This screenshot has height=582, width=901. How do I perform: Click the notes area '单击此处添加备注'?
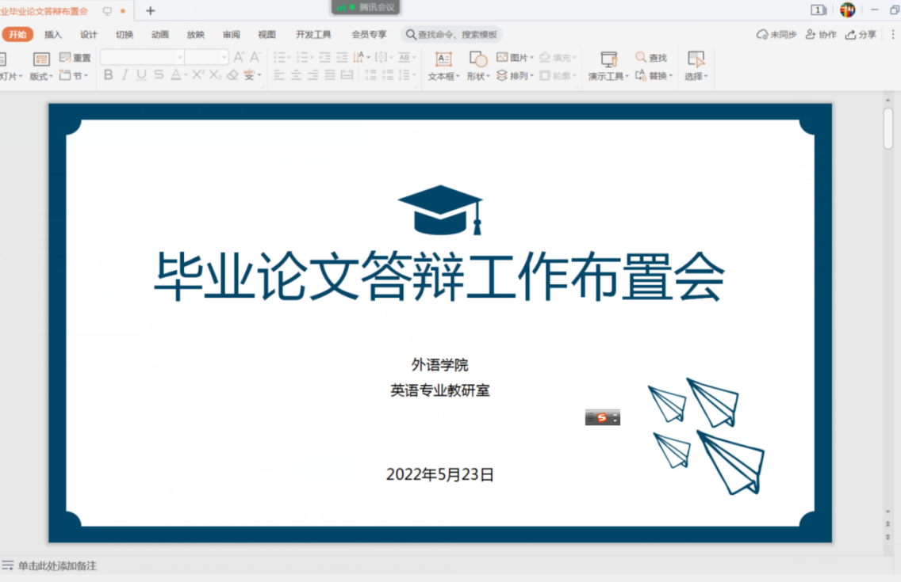pyautogui.click(x=57, y=566)
